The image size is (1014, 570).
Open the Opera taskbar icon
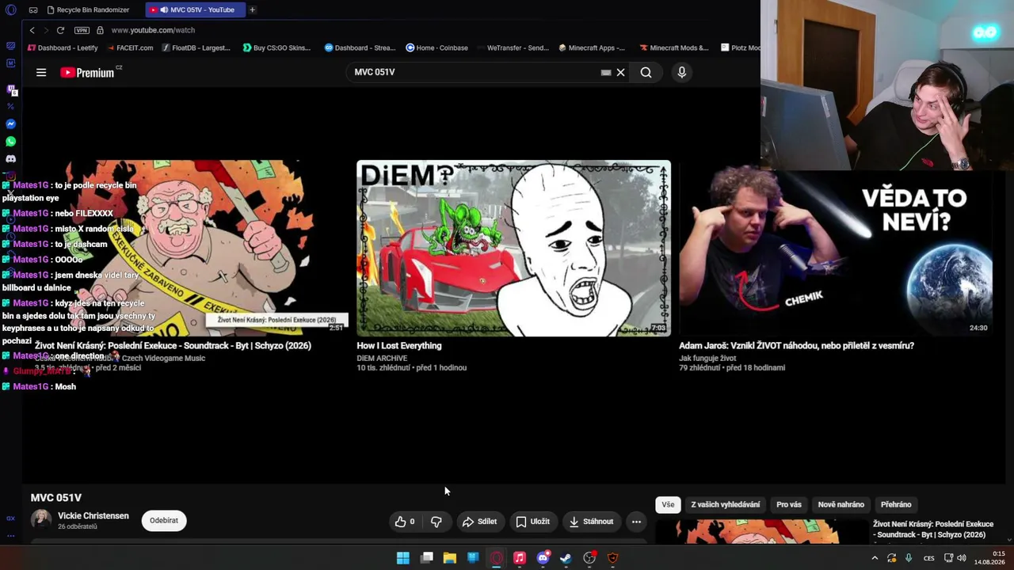click(497, 558)
